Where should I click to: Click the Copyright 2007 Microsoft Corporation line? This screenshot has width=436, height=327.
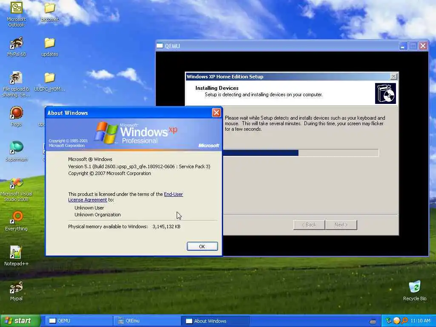tap(109, 174)
